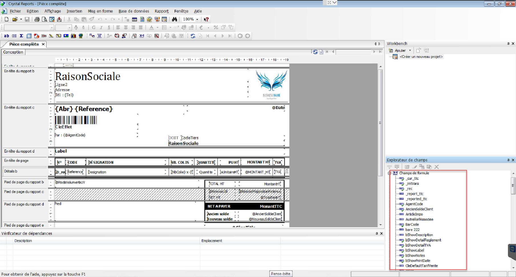Viewport: 516px width, 277px height.
Task: Open the font color dropdown arrow
Action: [x=157, y=27]
